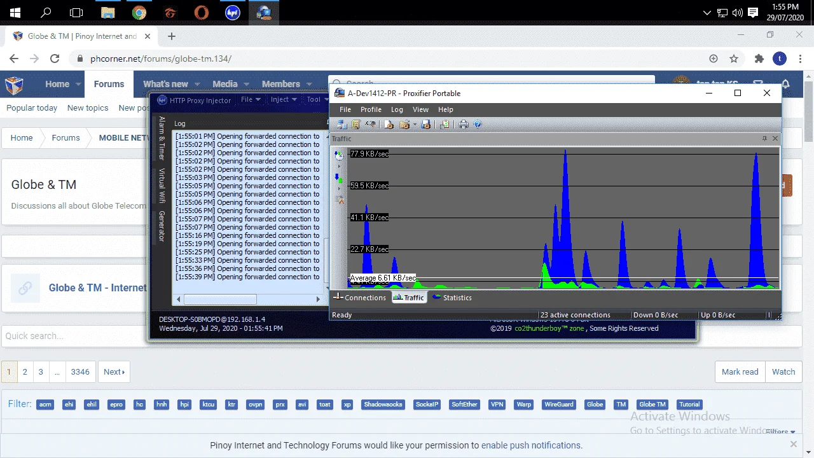Open the Log menu in Proxifier
This screenshot has width=814, height=458.
(397, 109)
